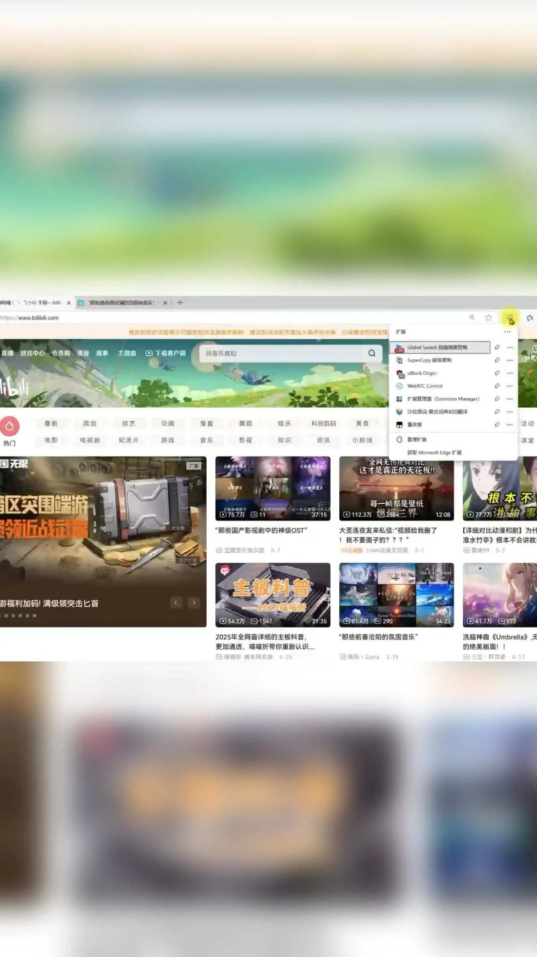Screen dimensions: 537x957
Task: Click the zoom magnifier icon in address bar
Action: tap(472, 318)
